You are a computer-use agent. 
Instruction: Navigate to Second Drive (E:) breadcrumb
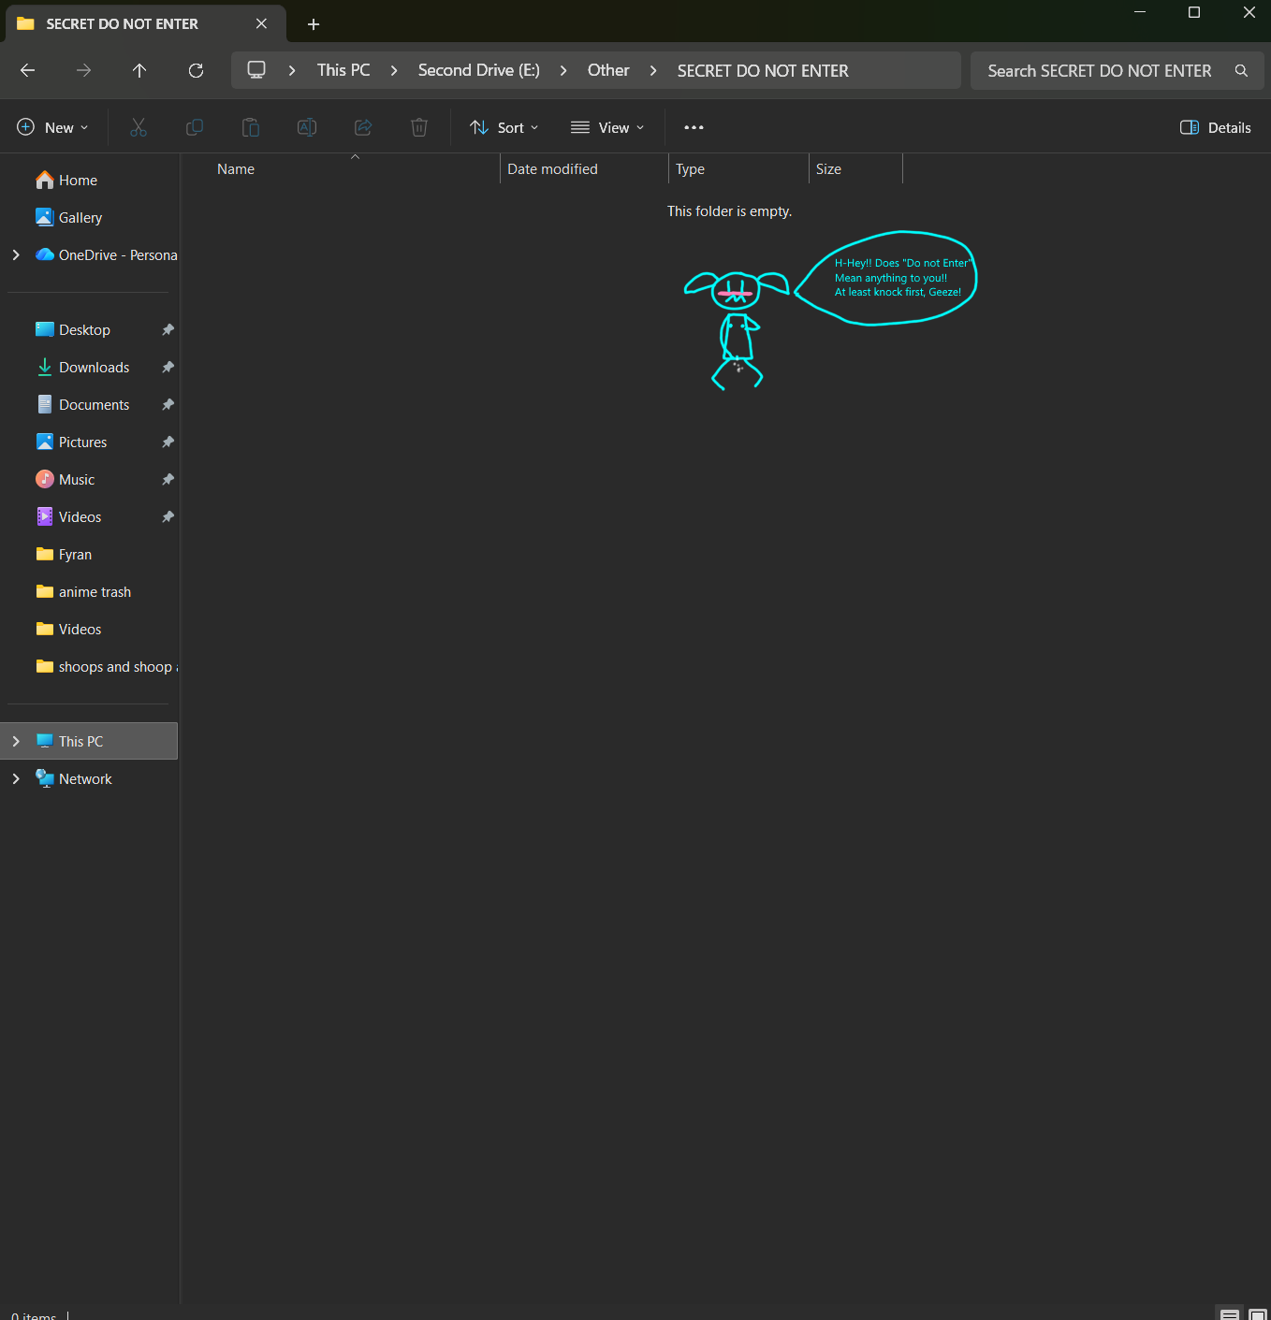(x=479, y=70)
